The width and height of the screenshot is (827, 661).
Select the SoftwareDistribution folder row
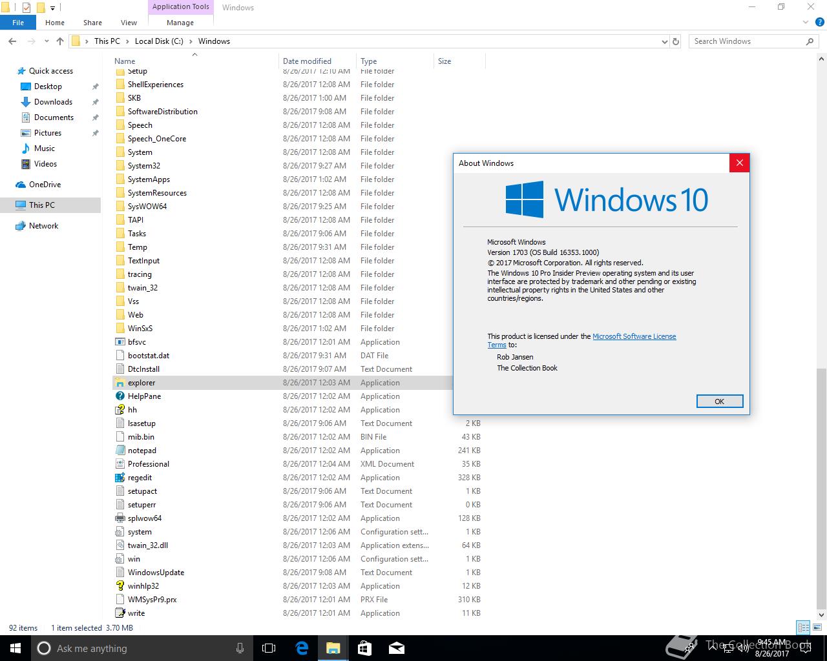[x=298, y=112]
